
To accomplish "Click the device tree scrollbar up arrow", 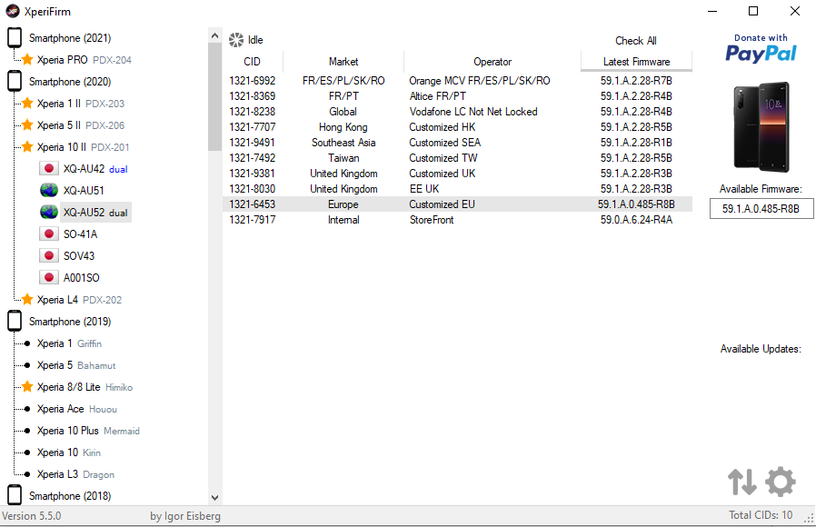I will point(215,35).
